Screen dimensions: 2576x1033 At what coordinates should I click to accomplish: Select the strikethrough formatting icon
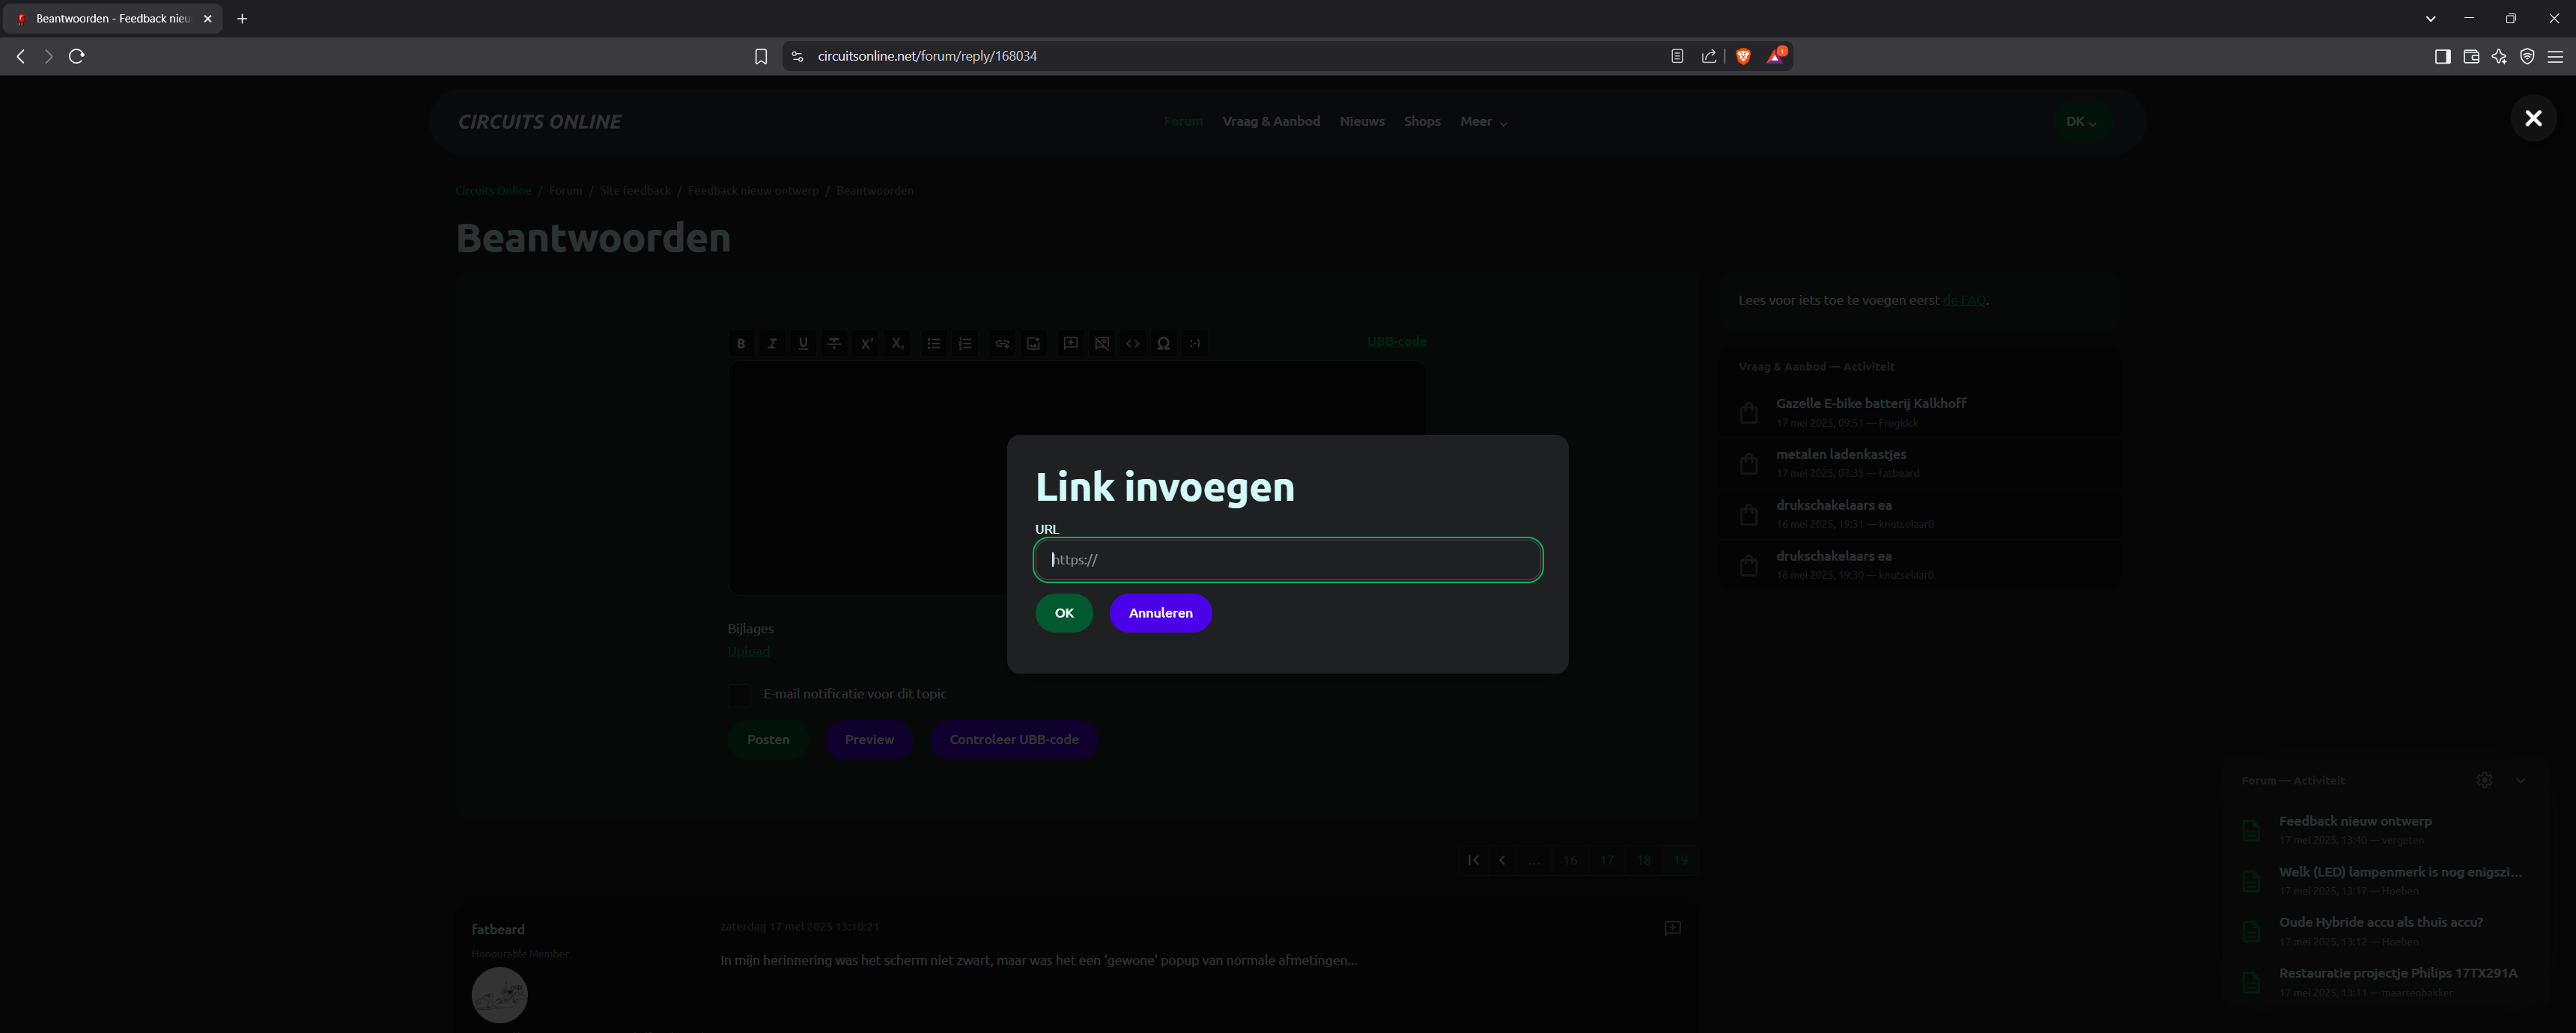(834, 343)
